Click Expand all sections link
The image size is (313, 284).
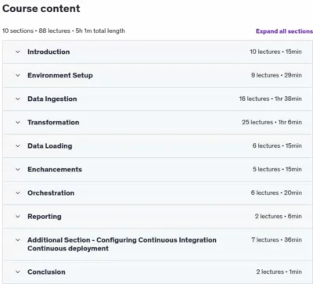[284, 31]
